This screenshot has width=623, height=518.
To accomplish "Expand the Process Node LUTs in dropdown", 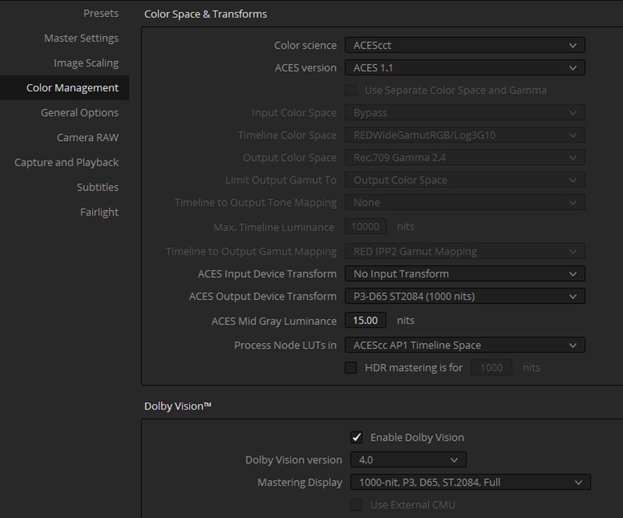I will [x=465, y=345].
